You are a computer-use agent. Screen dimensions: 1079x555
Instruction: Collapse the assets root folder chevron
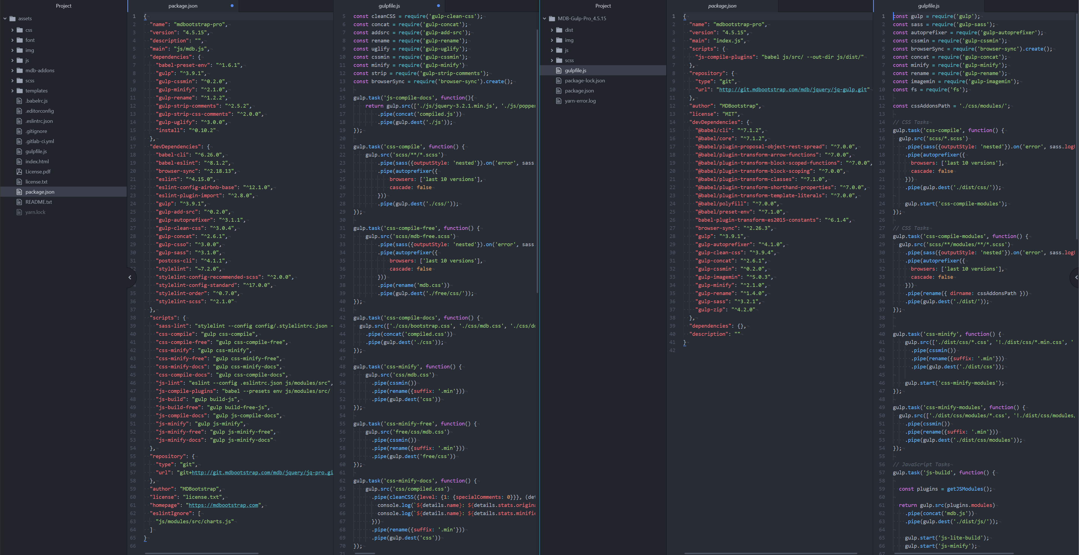(5, 19)
